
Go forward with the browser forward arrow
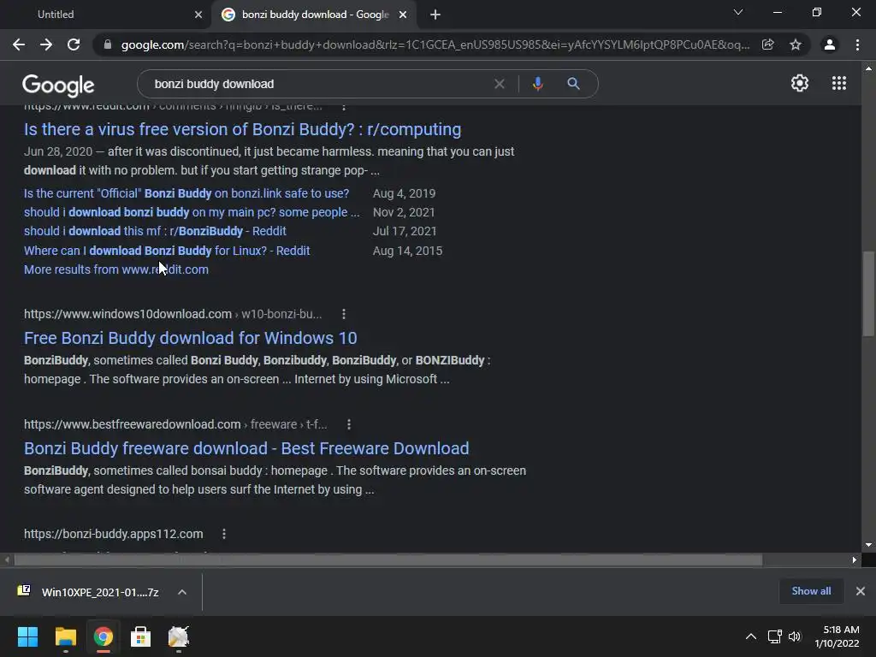tap(46, 44)
